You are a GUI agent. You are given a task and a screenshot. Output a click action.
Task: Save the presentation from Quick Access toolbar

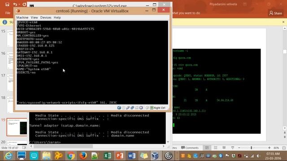(7, 4)
